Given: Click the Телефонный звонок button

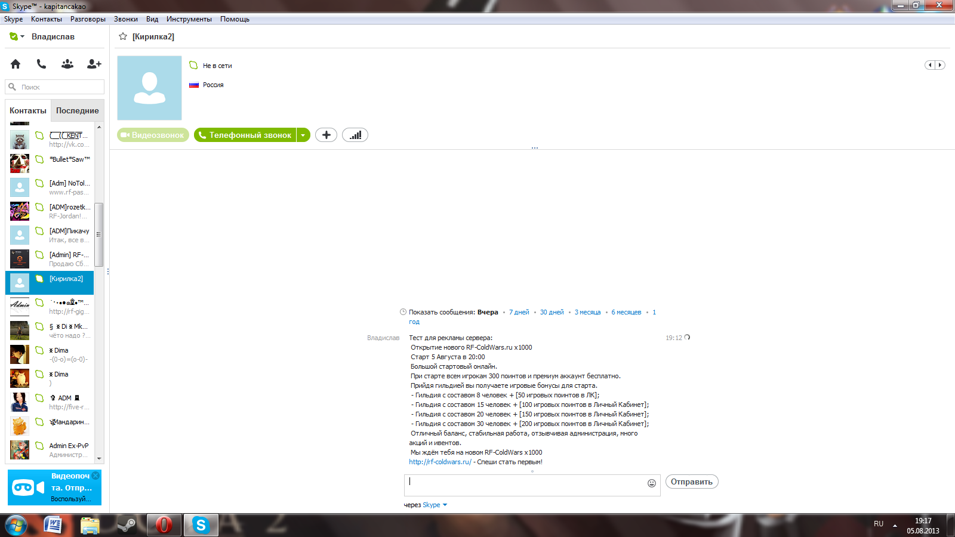Looking at the screenshot, I should [x=245, y=135].
